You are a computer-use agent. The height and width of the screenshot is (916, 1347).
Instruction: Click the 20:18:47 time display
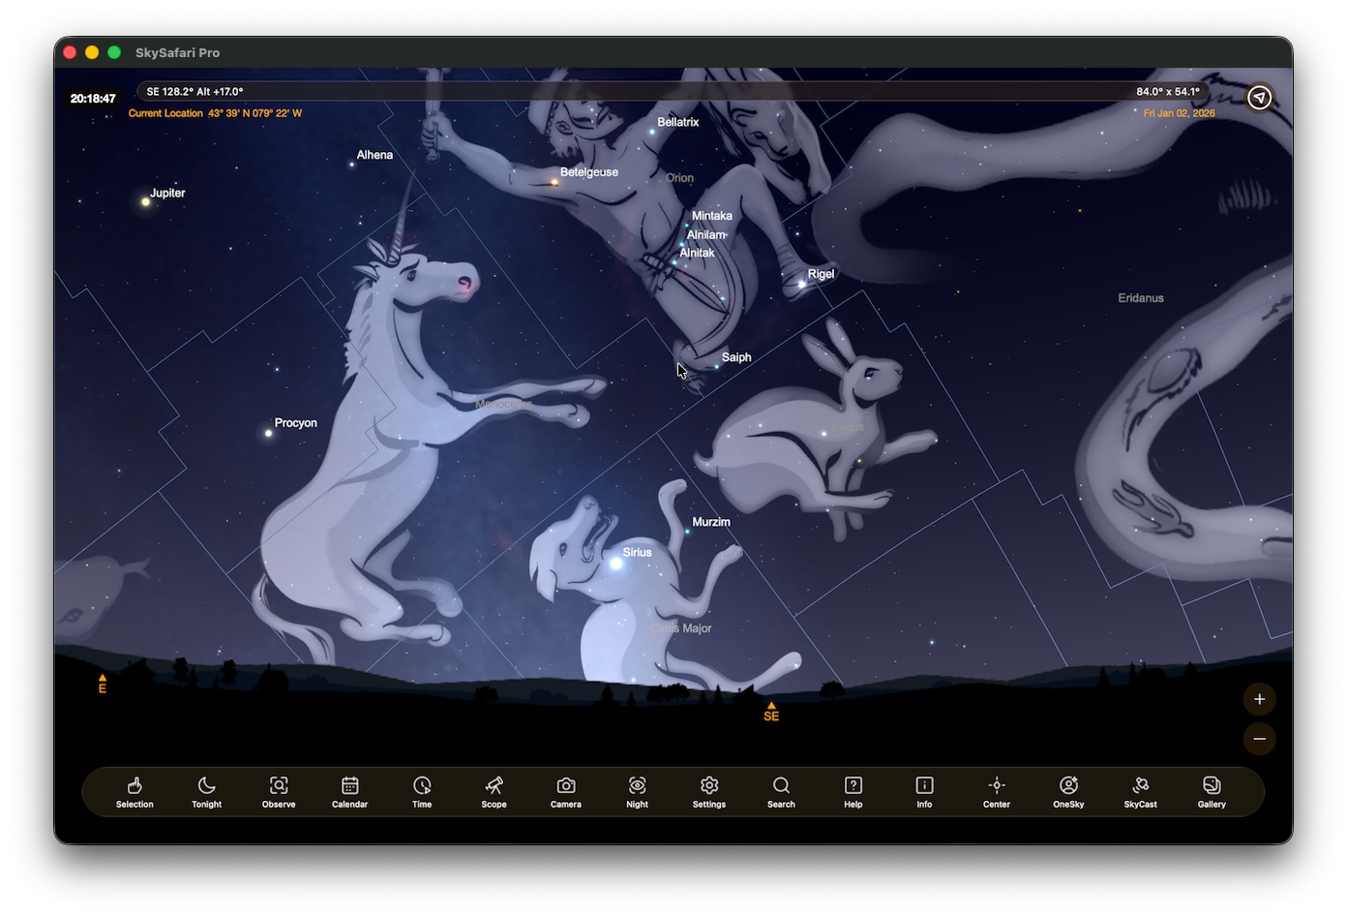(x=93, y=99)
